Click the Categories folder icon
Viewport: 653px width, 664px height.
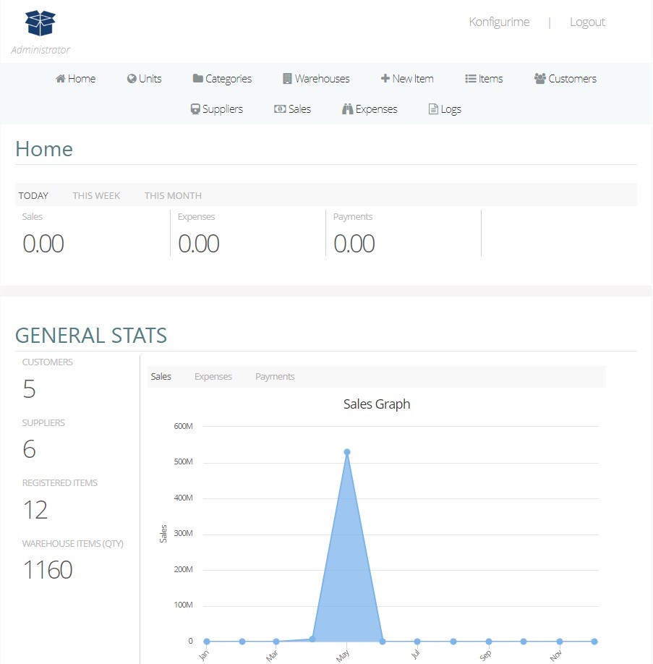(197, 79)
